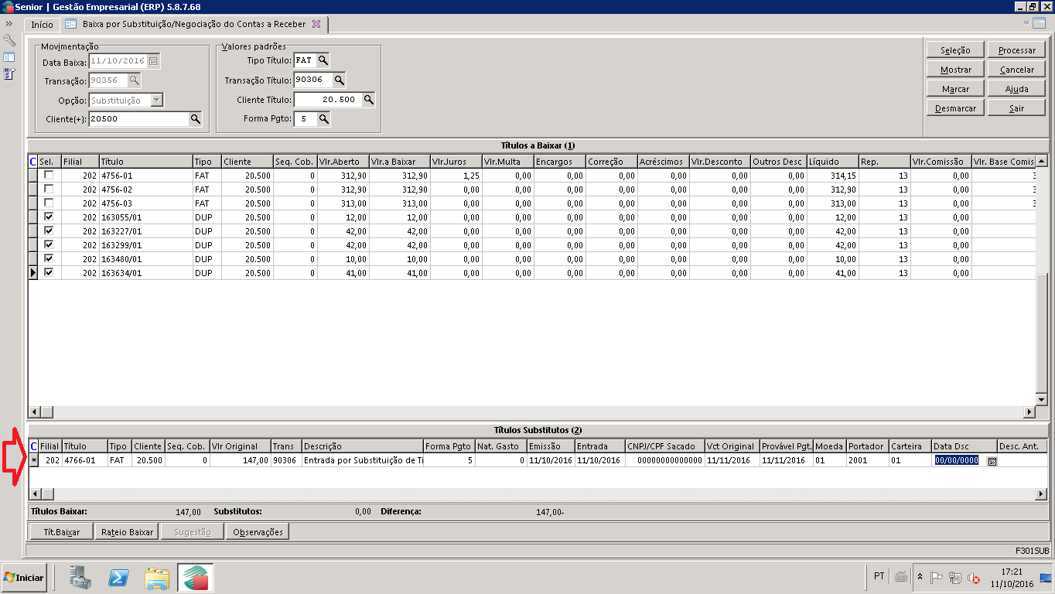The height and width of the screenshot is (594, 1055).
Task: Click the Transação Título input field
Action: [x=313, y=80]
